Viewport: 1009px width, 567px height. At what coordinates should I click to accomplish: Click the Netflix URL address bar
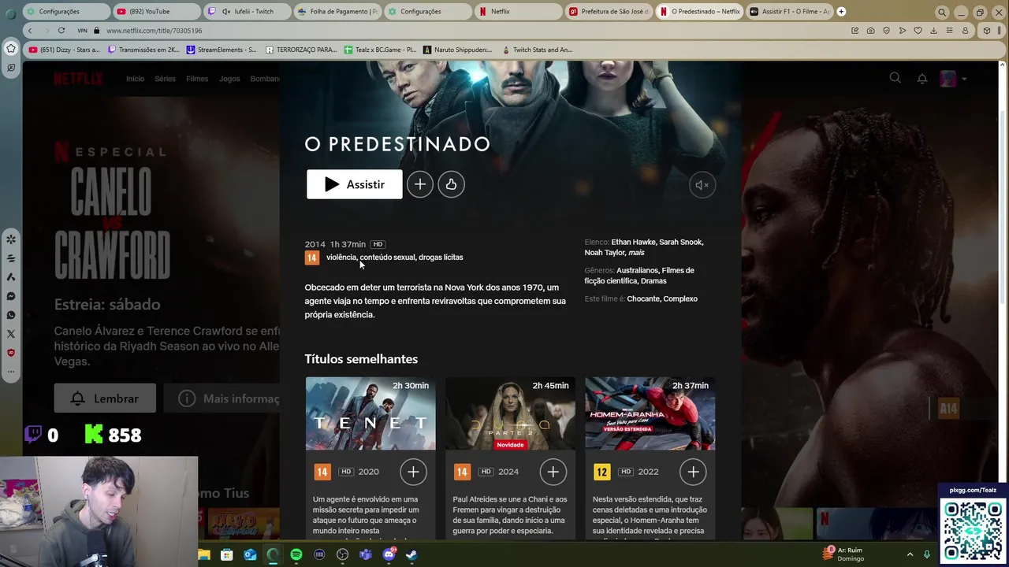(x=473, y=30)
